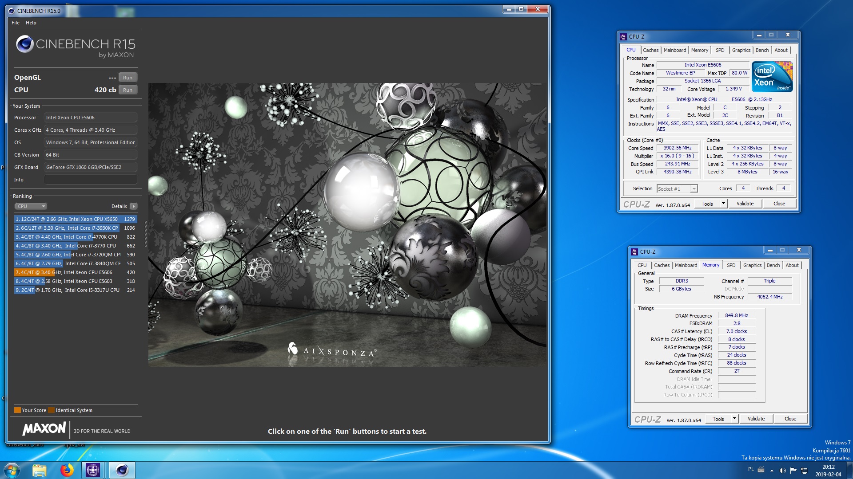This screenshot has width=853, height=479.
Task: Switch to Cinebench taskbar icon
Action: (x=122, y=470)
